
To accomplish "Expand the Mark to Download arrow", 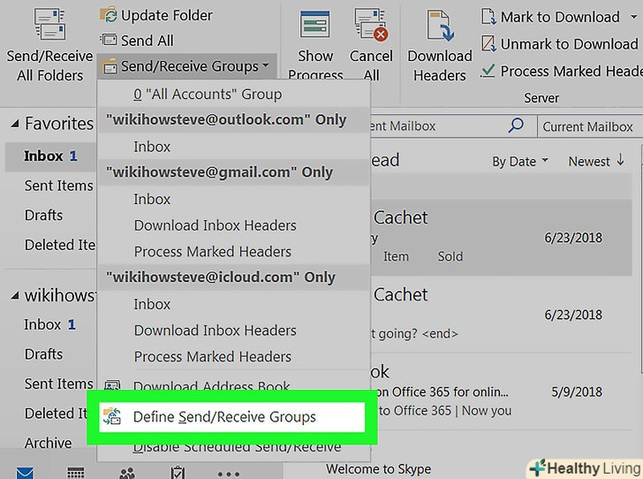I will [634, 17].
